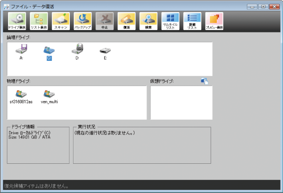283x193 pixels.
Task: Click inside the empty 仮想ドライブ list
Action: [x=181, y=103]
